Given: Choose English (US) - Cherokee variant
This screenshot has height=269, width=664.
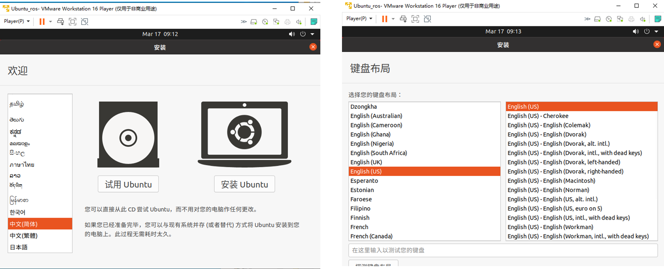Looking at the screenshot, I should pos(582,116).
